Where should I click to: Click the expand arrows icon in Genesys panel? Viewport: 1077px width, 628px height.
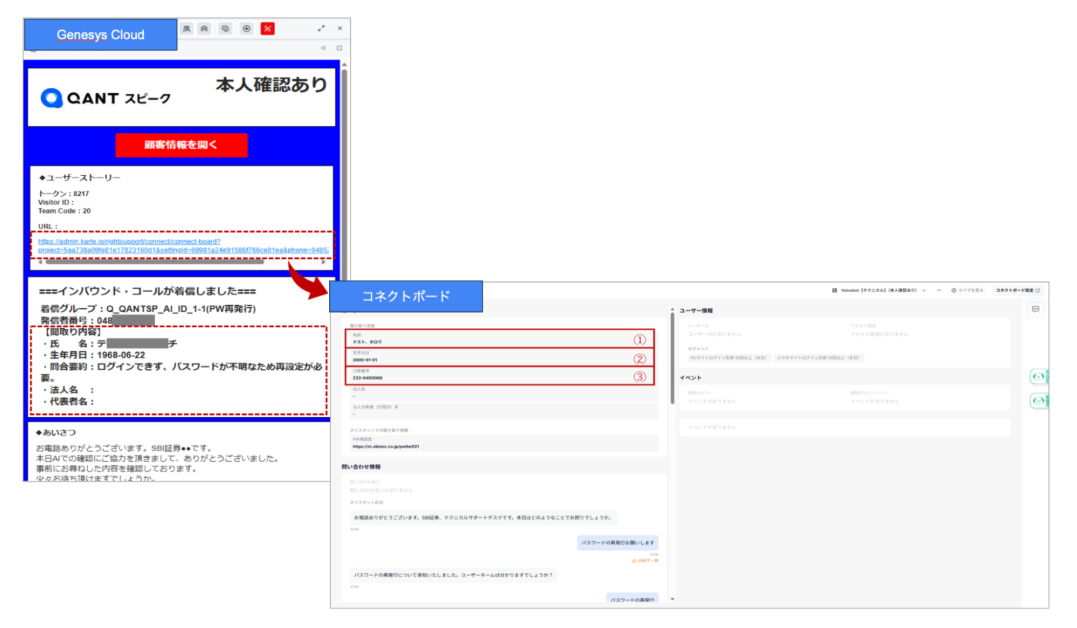321,28
